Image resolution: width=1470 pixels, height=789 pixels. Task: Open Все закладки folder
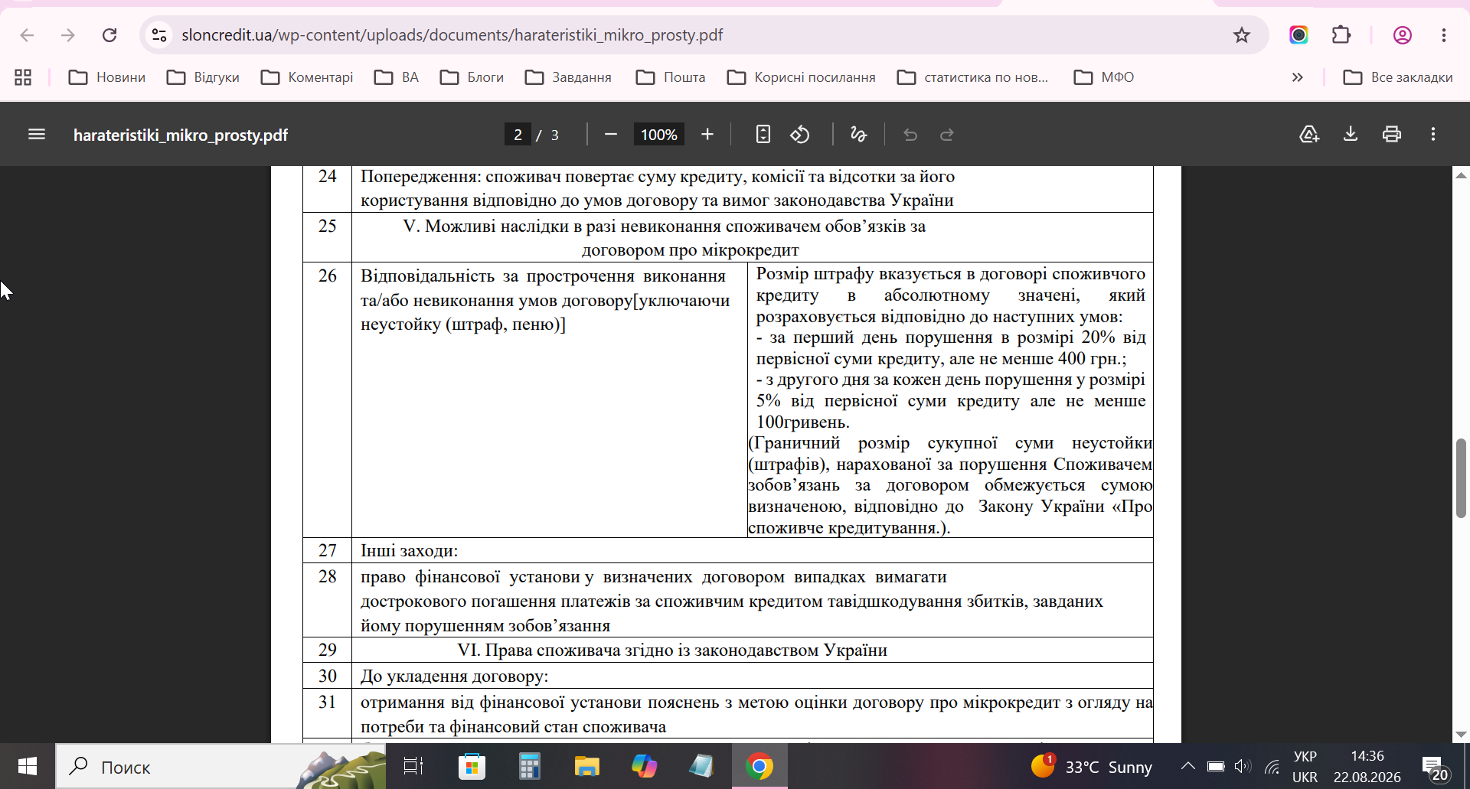coord(1398,77)
